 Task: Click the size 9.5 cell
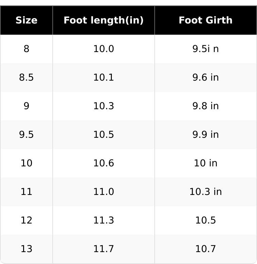27,135
